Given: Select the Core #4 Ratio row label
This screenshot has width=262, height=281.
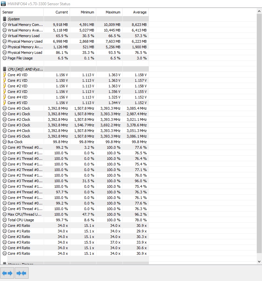Looking at the screenshot, I should click(x=19, y=248).
